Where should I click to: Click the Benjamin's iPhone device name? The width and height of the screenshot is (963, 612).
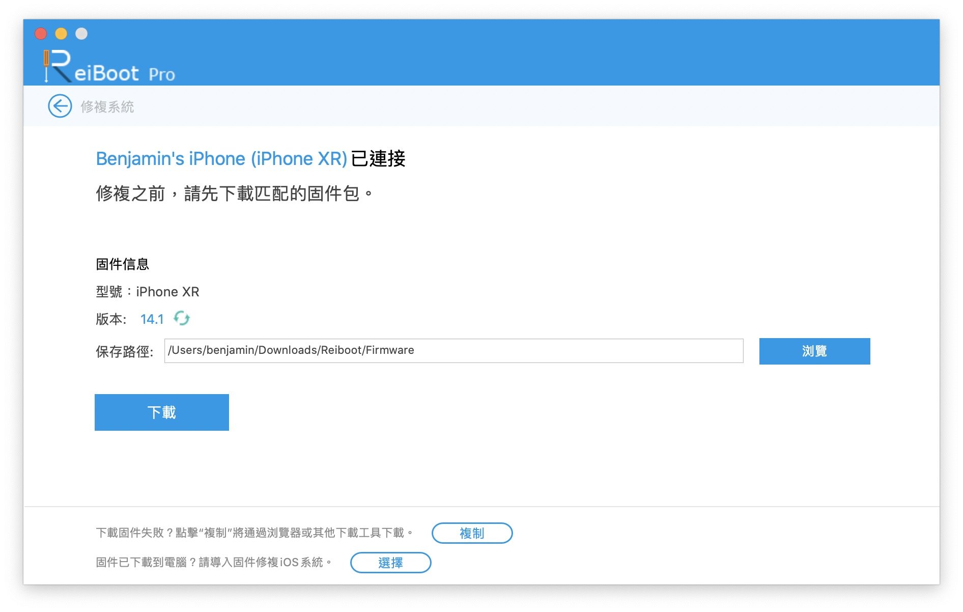click(221, 159)
